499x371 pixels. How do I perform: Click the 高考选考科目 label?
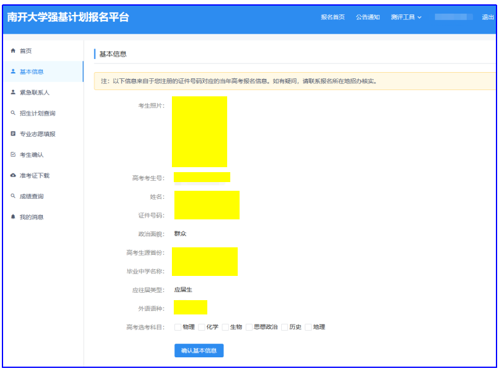click(145, 327)
